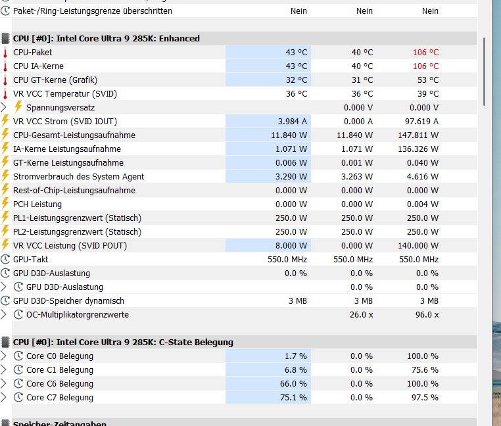Expand the nested GPU D3D-Auslastung group
This screenshot has width=501, height=426.
click(3, 287)
